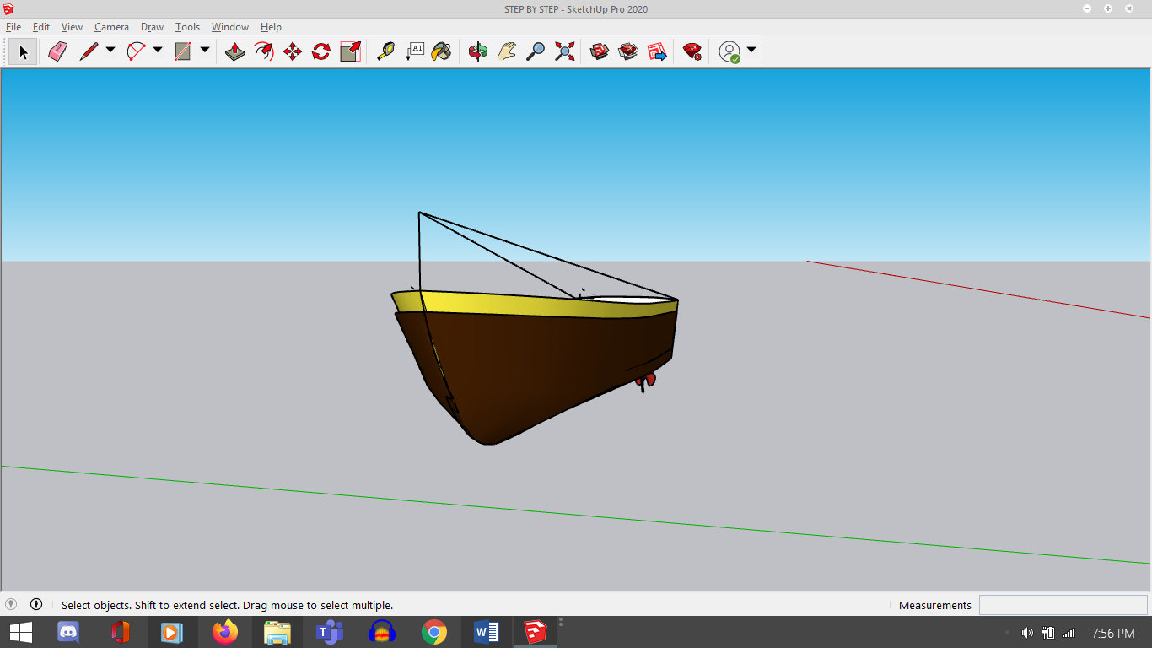This screenshot has height=648, width=1152.
Task: Open the Tools menu
Action: (187, 27)
